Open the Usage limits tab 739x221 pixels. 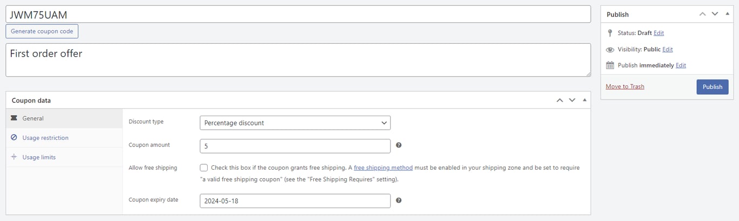point(39,157)
